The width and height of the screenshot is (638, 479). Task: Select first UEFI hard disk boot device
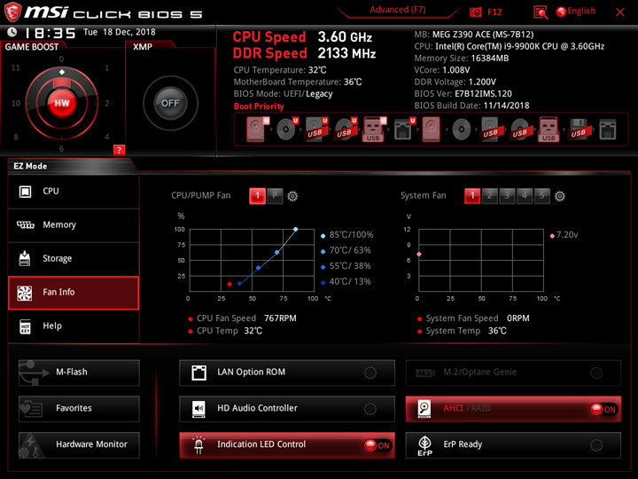tap(257, 130)
